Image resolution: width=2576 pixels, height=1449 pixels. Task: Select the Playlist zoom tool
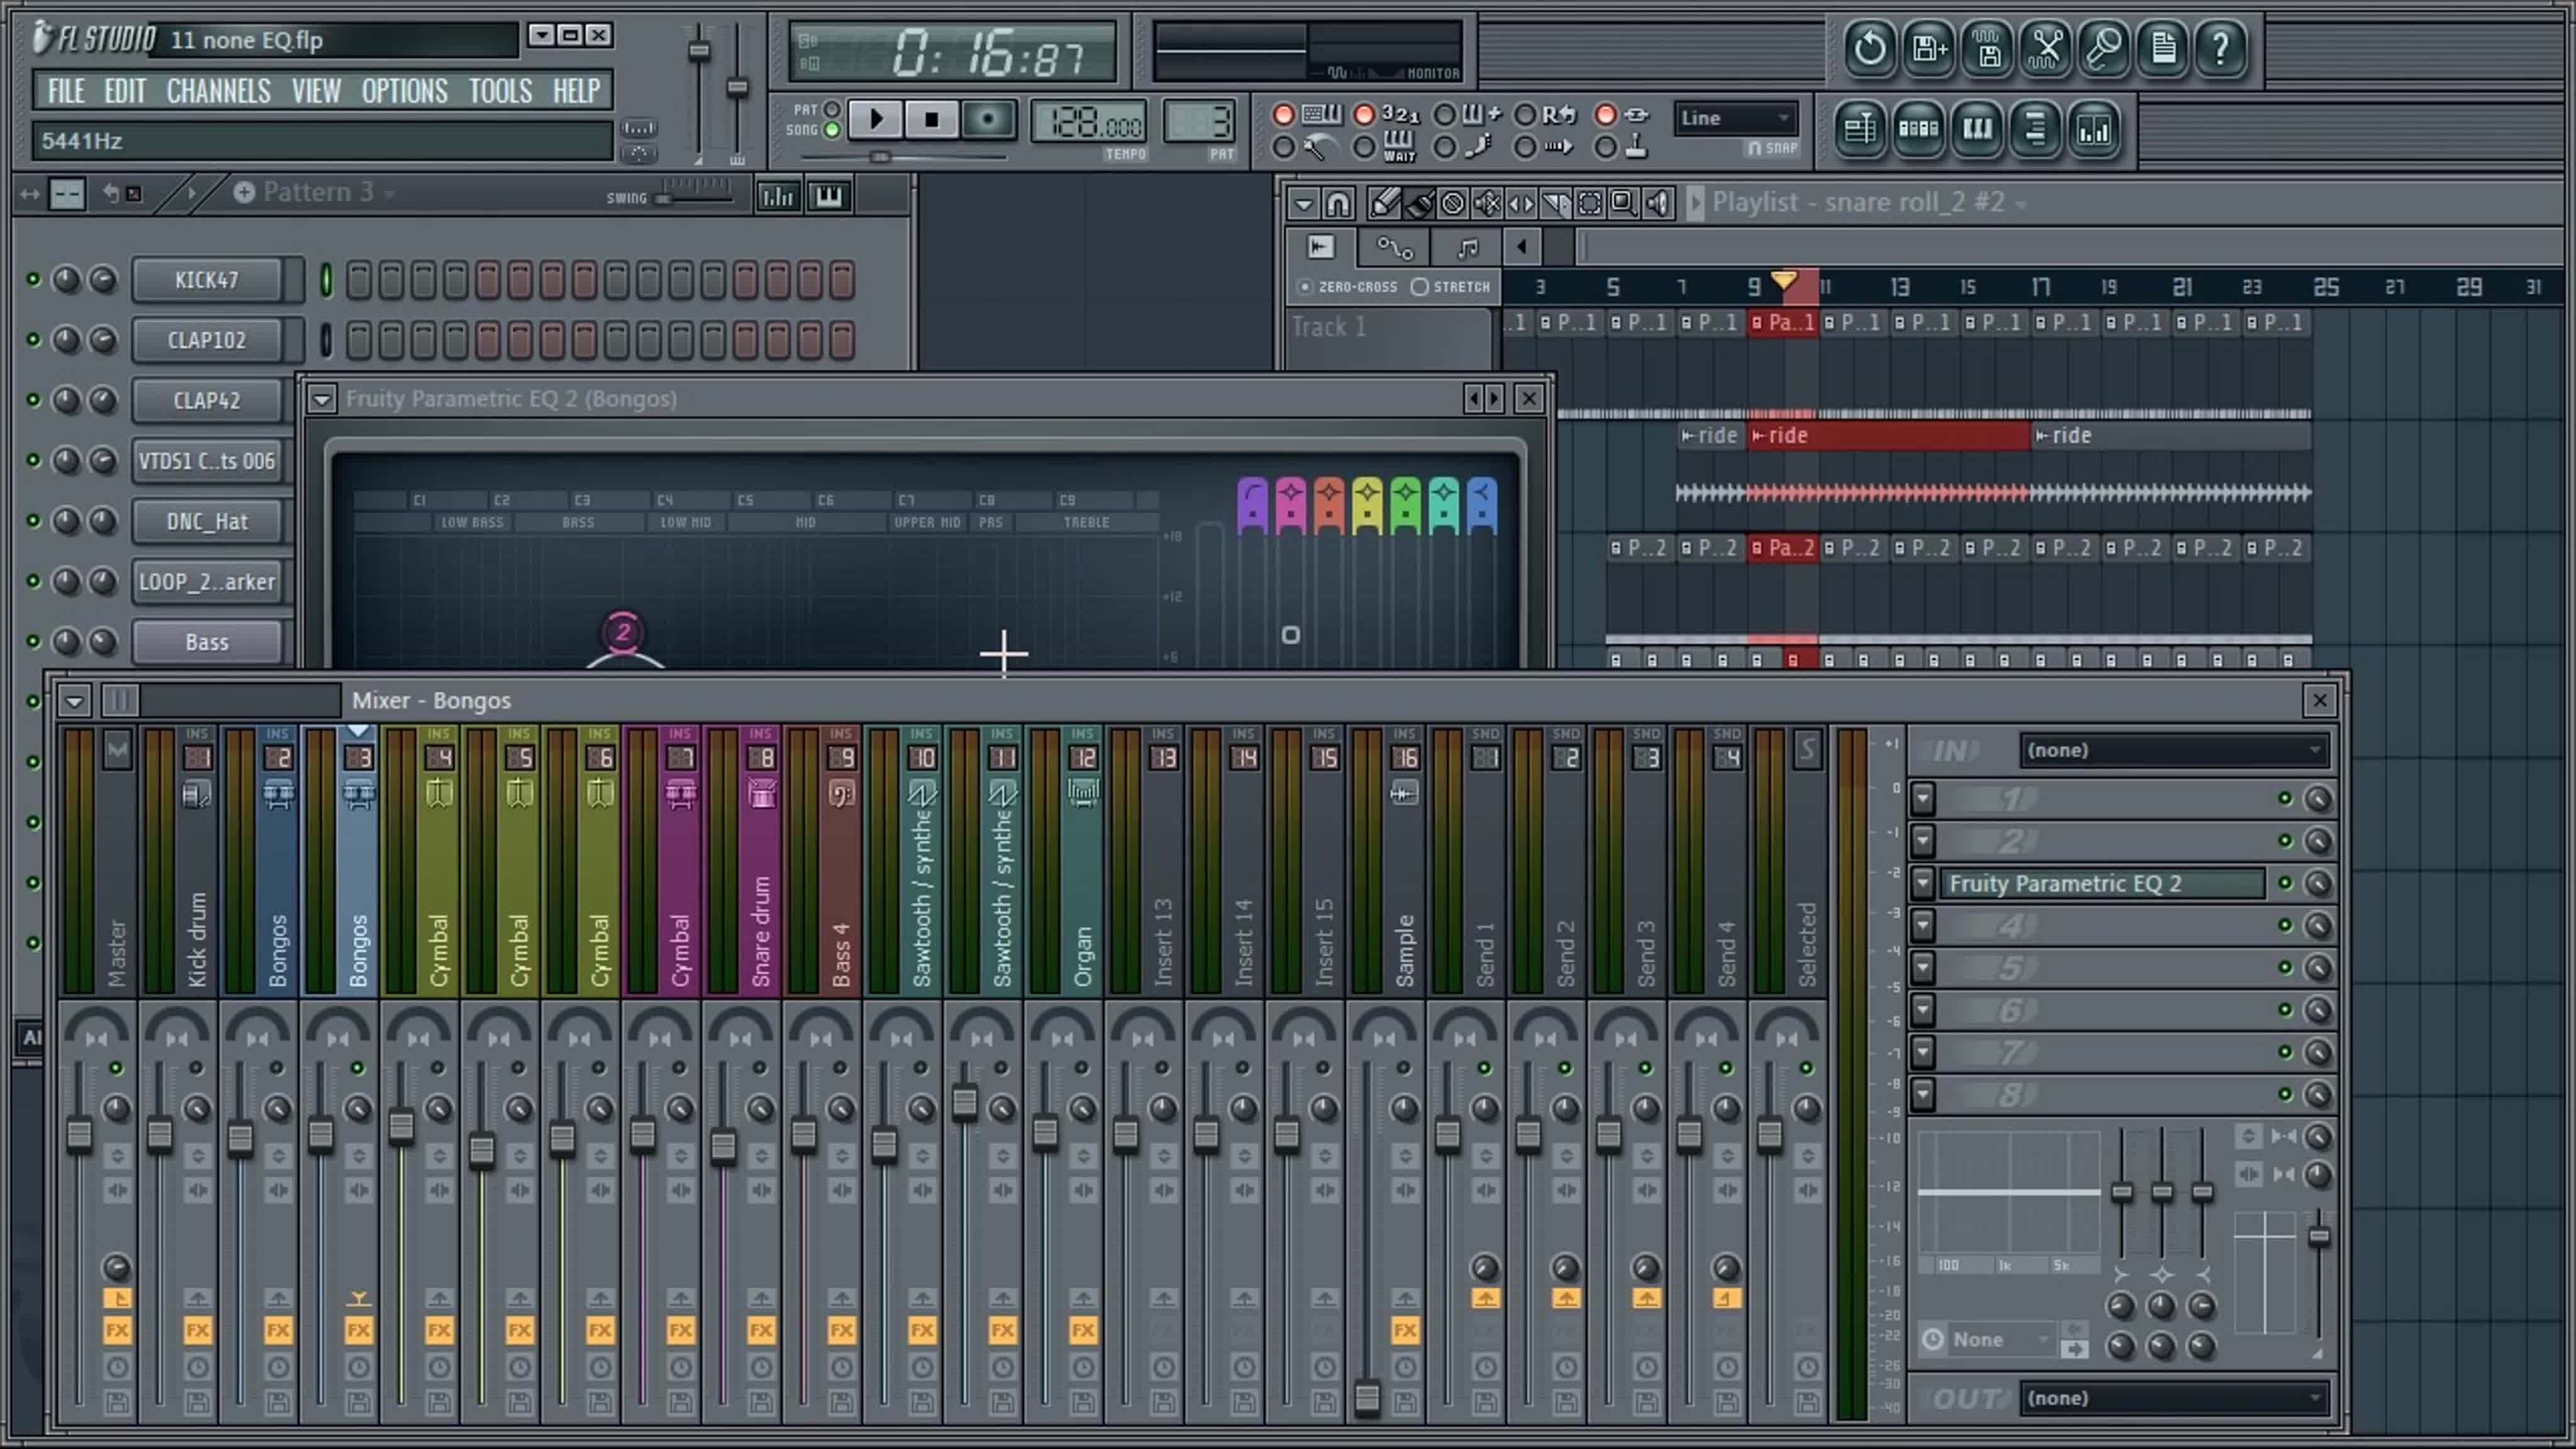coord(1623,204)
